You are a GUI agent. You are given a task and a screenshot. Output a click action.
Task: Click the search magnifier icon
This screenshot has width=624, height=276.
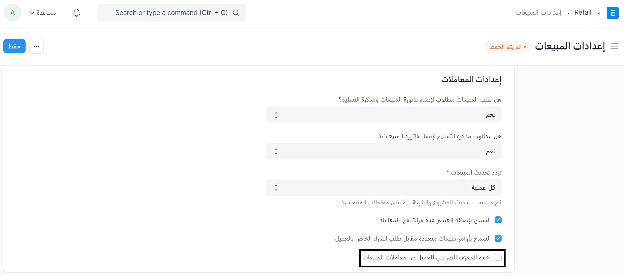pos(236,13)
